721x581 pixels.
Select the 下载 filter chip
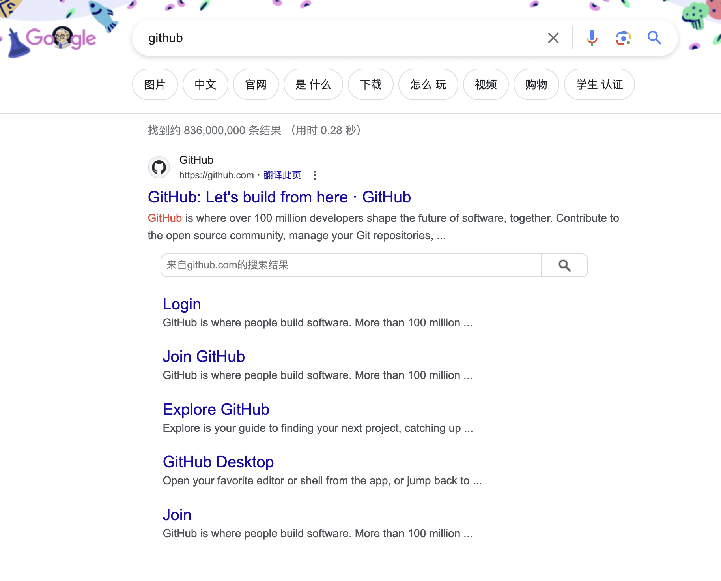[x=371, y=84]
